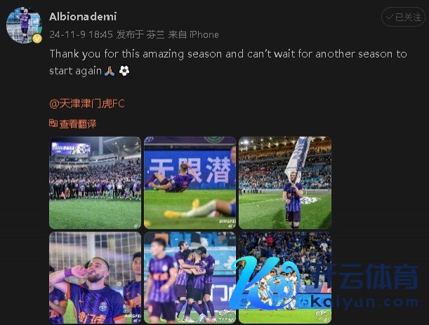Viewport: 429px width, 325px height.
Task: Open the photo of the bearded player celebrating
Action: coord(95,277)
